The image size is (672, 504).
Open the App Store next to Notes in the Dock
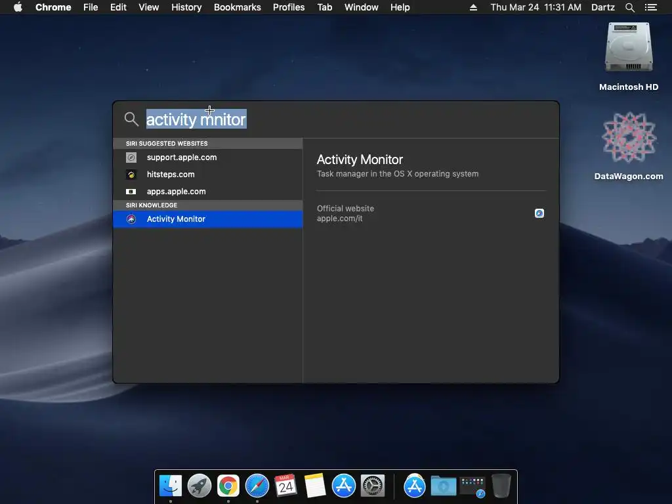point(343,486)
